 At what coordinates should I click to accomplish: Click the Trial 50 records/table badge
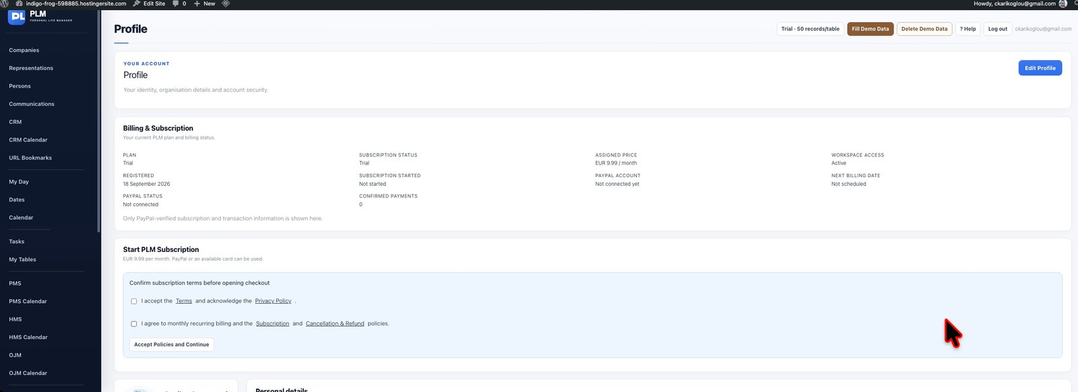coord(810,29)
